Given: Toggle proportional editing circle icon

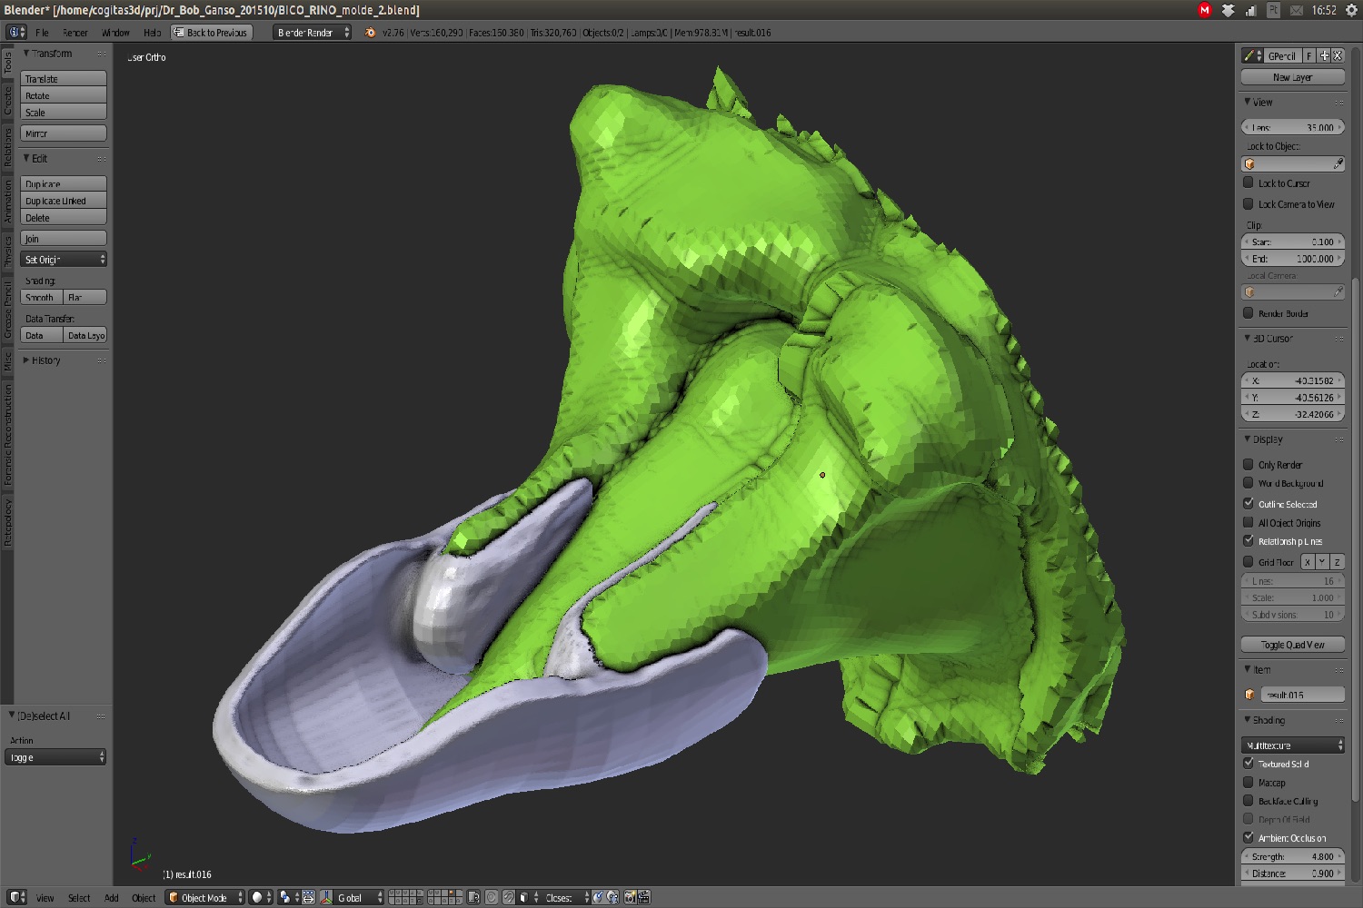Looking at the screenshot, I should pos(492,897).
